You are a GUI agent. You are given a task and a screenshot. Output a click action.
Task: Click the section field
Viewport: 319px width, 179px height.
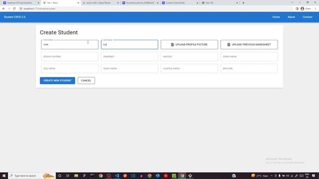tap(189, 56)
